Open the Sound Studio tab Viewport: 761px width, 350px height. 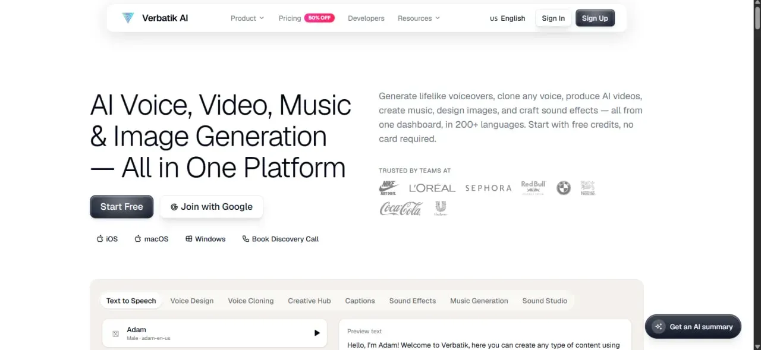(545, 301)
